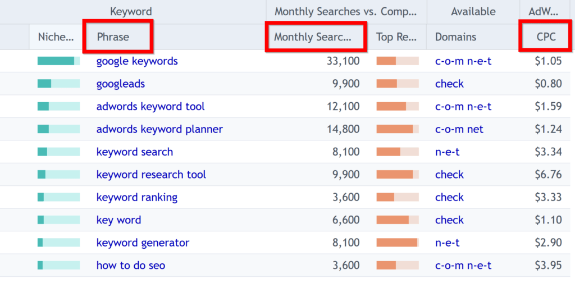
Task: Click the Available group header
Action: 473,11
